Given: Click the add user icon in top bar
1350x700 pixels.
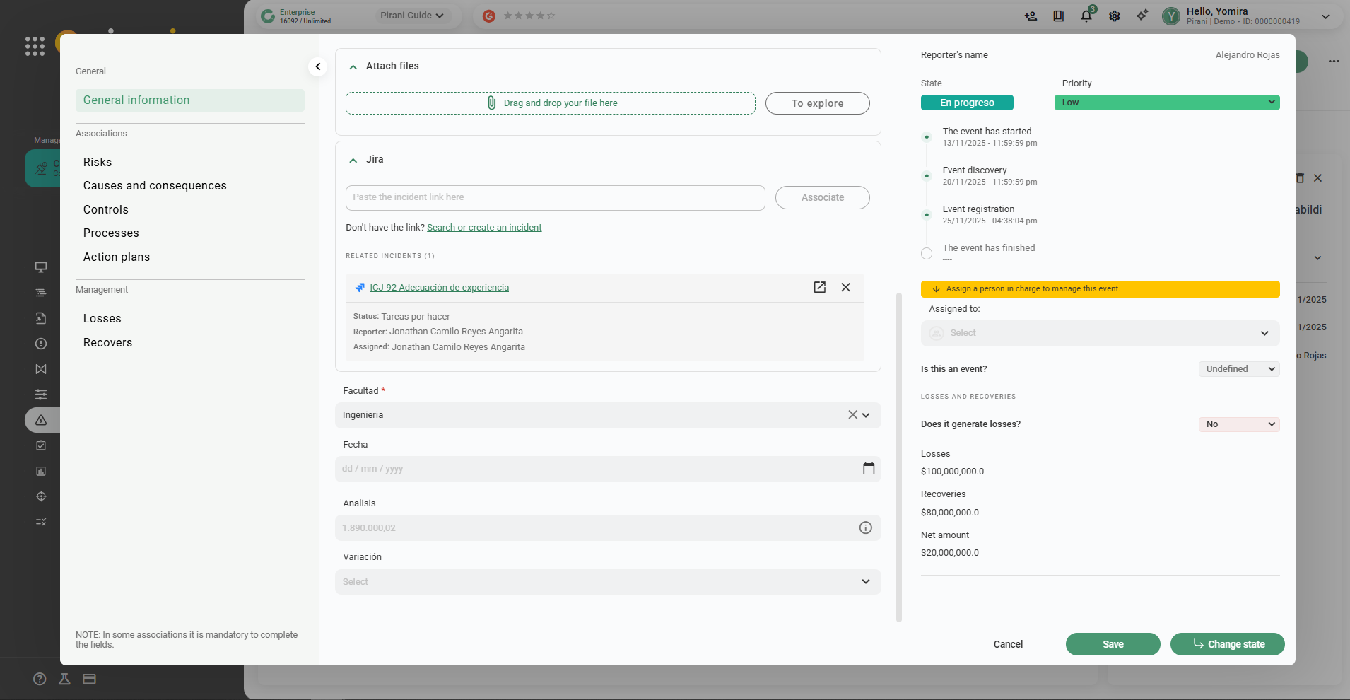Looking at the screenshot, I should (x=1031, y=16).
